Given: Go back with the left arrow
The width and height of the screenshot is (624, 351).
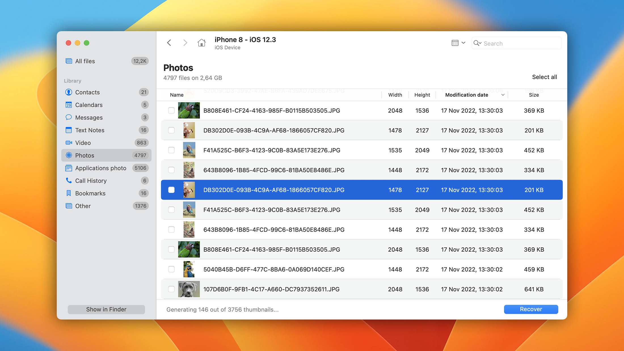Looking at the screenshot, I should tap(169, 43).
